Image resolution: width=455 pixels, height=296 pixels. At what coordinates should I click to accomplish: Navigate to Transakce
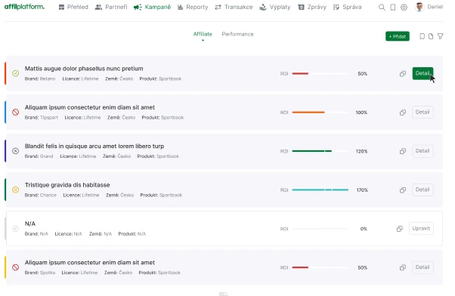click(234, 7)
